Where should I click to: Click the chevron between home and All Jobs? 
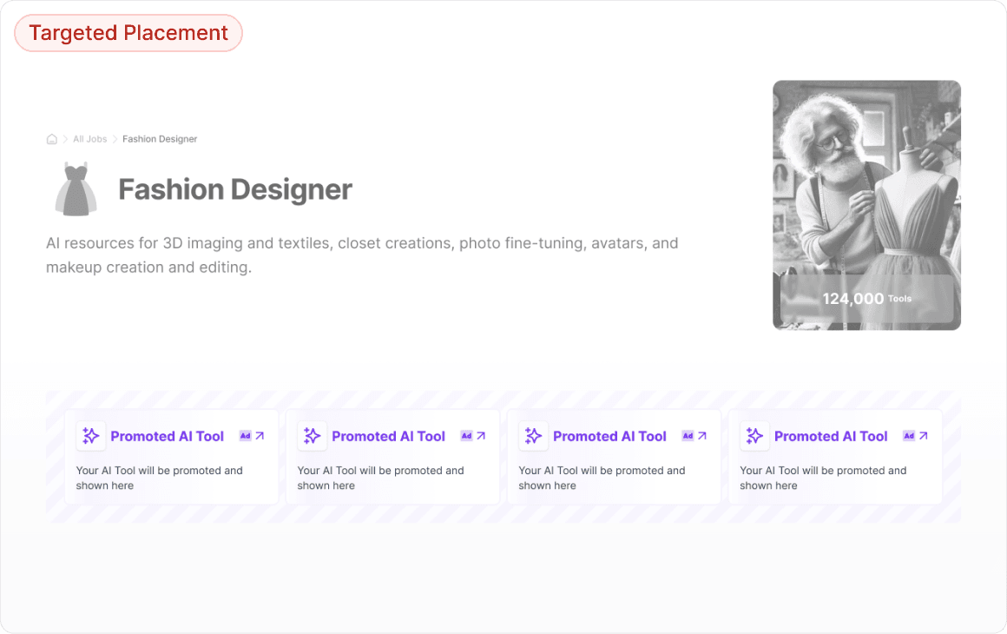click(x=63, y=138)
